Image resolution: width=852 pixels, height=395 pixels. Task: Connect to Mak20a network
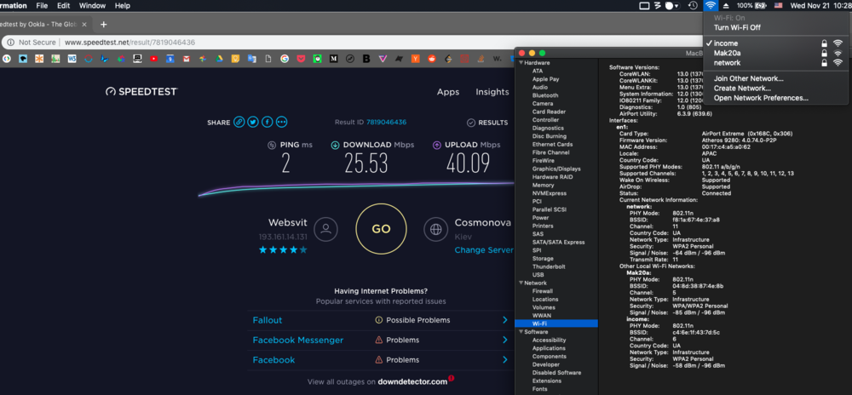(x=775, y=53)
